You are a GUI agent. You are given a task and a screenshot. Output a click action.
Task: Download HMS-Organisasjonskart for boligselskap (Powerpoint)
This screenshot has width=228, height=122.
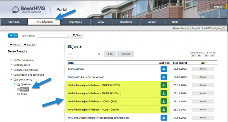tap(164, 118)
